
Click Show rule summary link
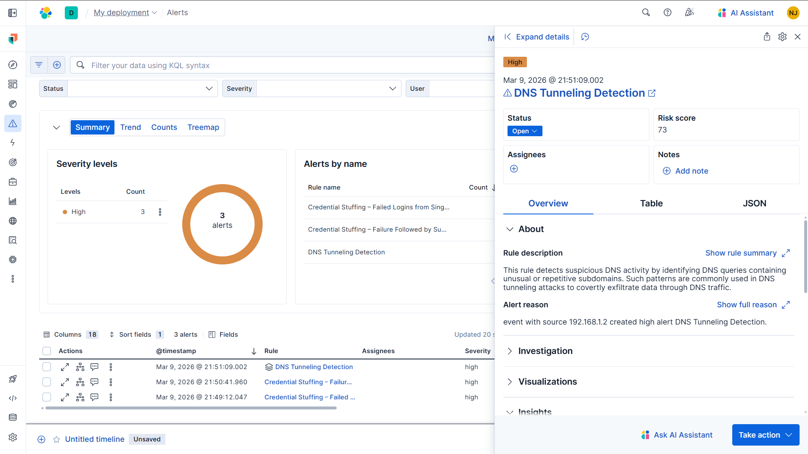741,253
